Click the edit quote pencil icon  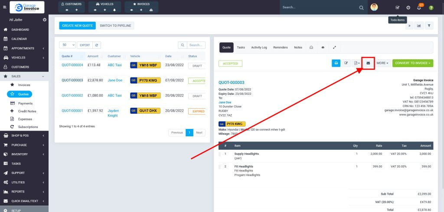tap(346, 63)
